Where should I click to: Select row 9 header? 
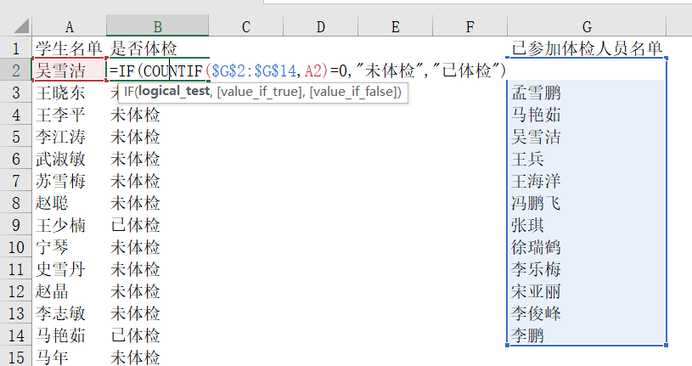point(16,225)
